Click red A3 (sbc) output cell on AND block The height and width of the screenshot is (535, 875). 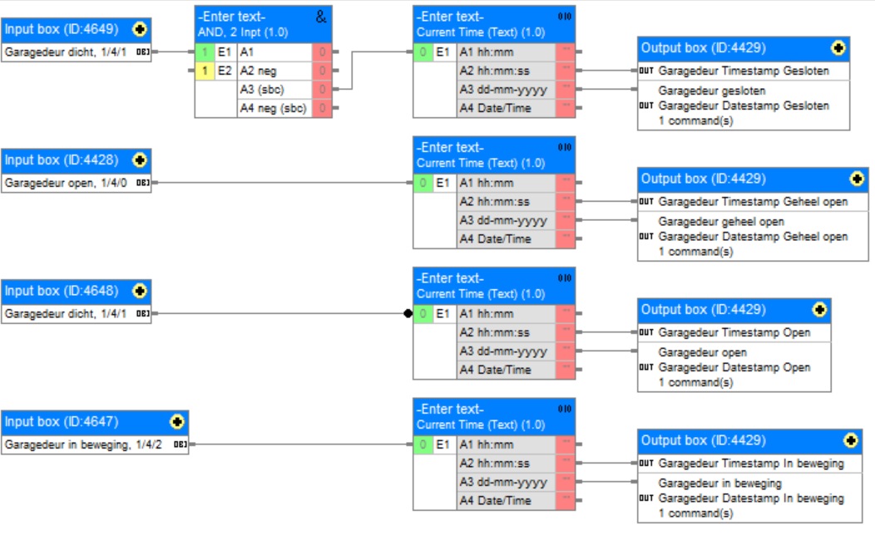point(322,89)
